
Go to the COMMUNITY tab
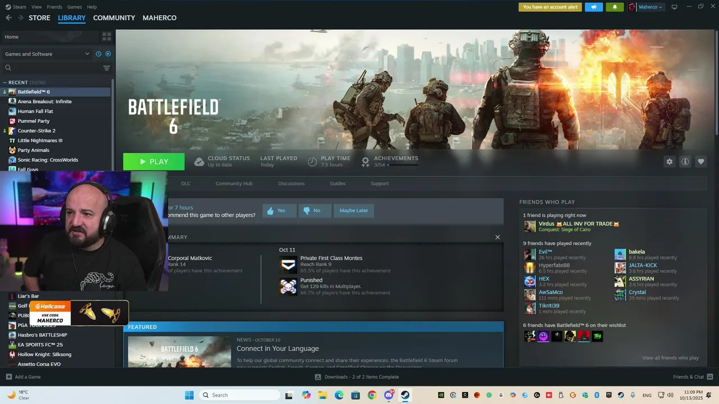(x=114, y=18)
